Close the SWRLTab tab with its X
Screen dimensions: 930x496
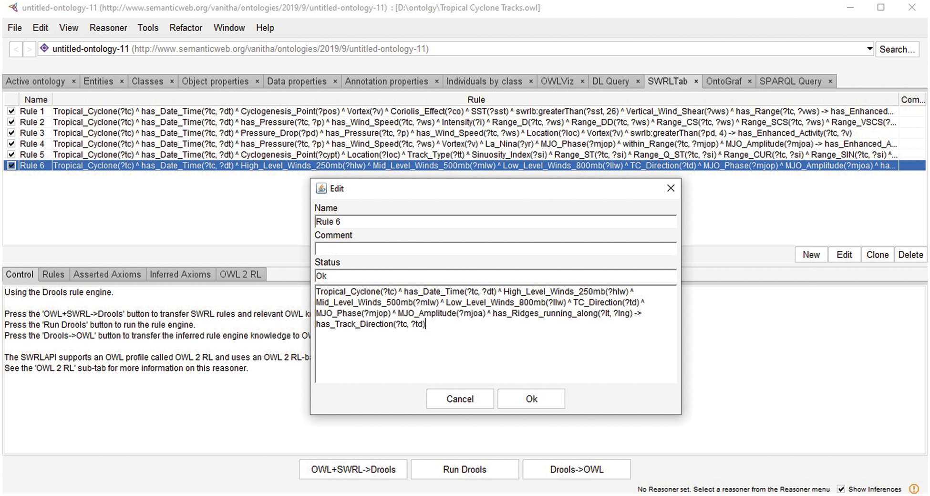coord(696,82)
